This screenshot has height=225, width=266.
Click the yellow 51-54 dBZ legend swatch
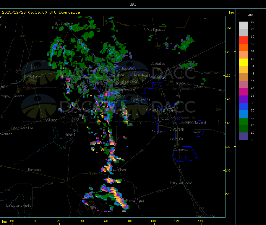tap(244, 62)
